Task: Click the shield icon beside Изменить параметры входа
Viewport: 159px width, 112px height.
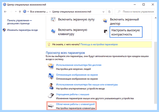Action: [x=4, y=30]
